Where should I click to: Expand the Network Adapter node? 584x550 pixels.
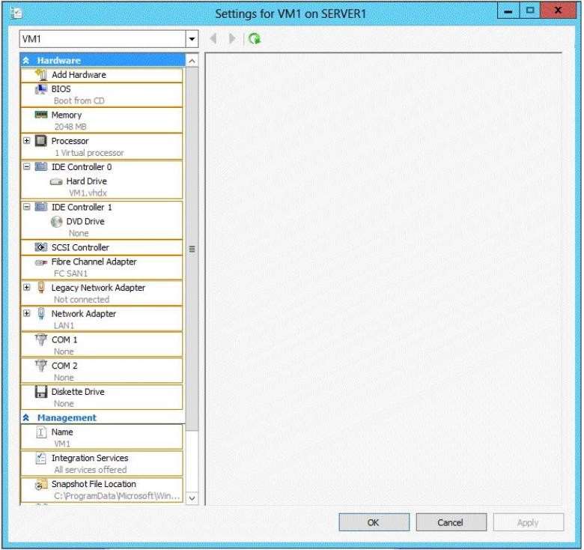coord(26,314)
